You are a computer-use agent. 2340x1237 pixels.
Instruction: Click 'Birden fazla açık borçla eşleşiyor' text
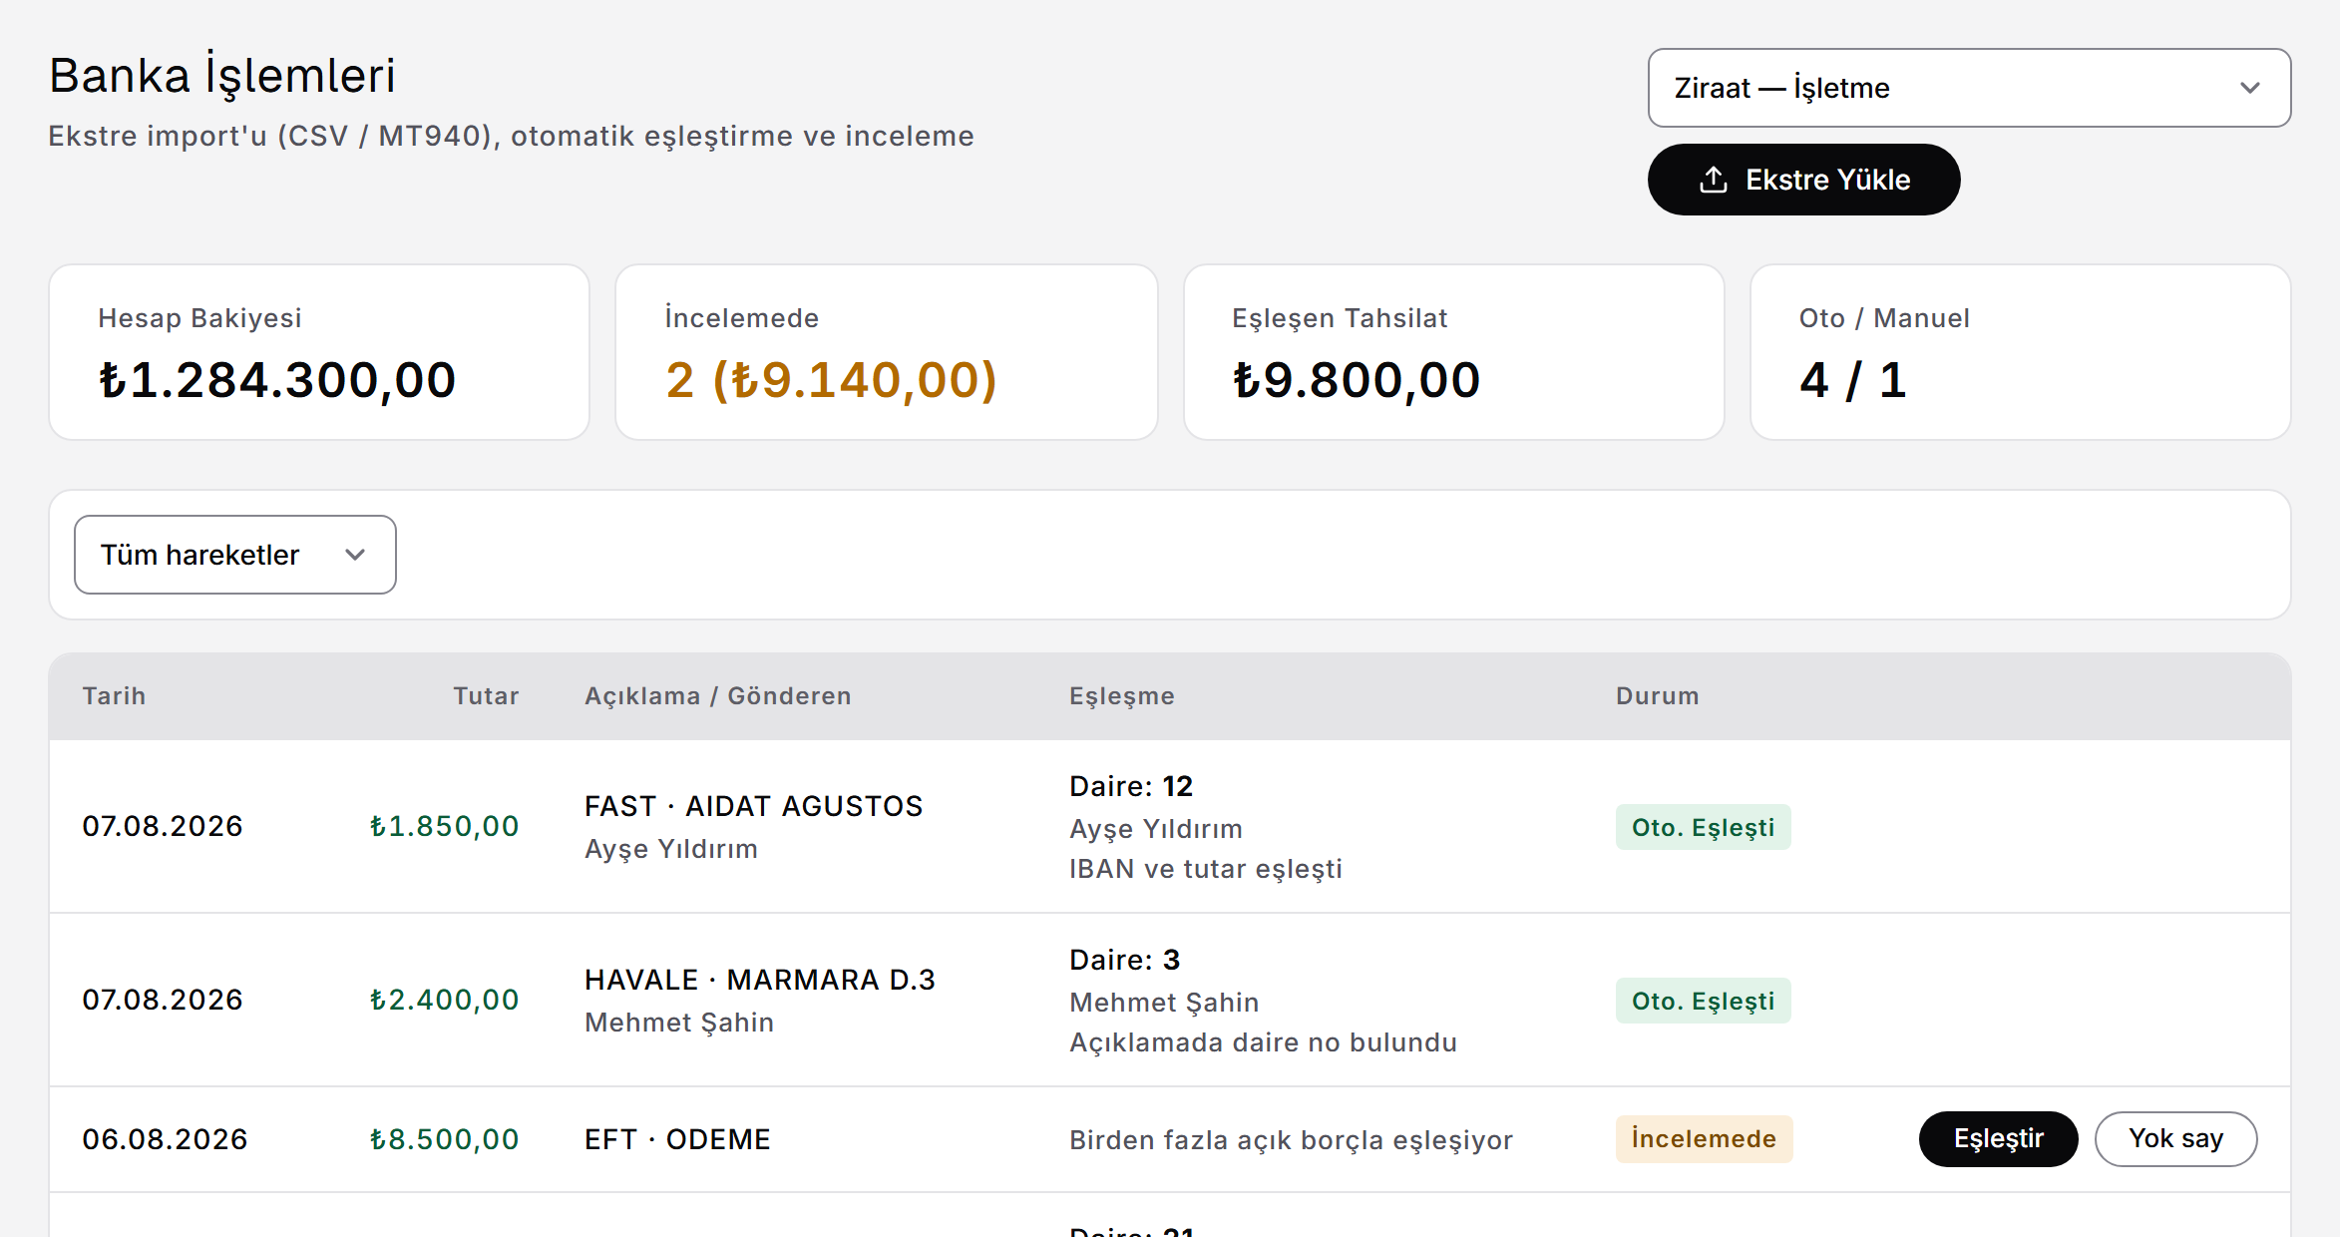[1291, 1140]
